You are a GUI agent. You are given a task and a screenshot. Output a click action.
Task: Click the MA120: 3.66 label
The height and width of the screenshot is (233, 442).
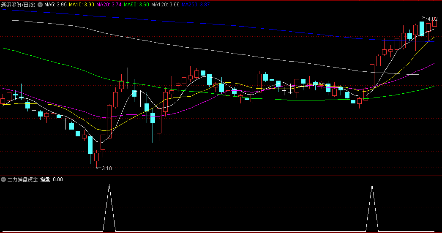(x=165, y=5)
